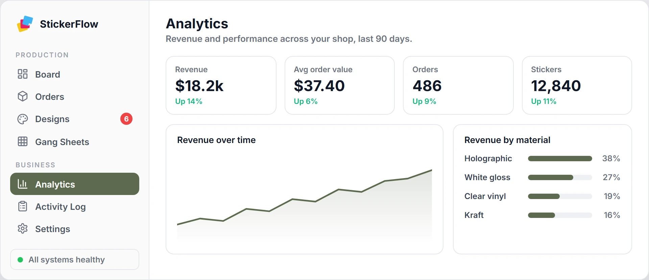Click the green system status dot
The image size is (649, 280).
20,260
